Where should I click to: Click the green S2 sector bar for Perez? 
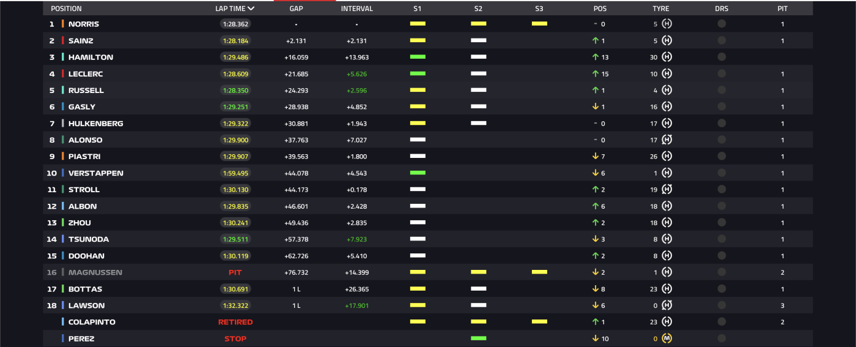pos(479,337)
